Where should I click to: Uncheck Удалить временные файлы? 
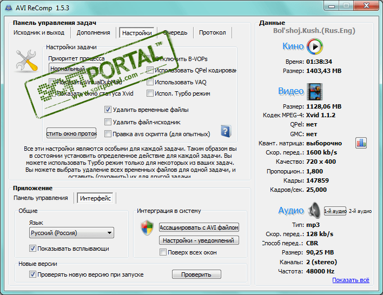(108, 110)
